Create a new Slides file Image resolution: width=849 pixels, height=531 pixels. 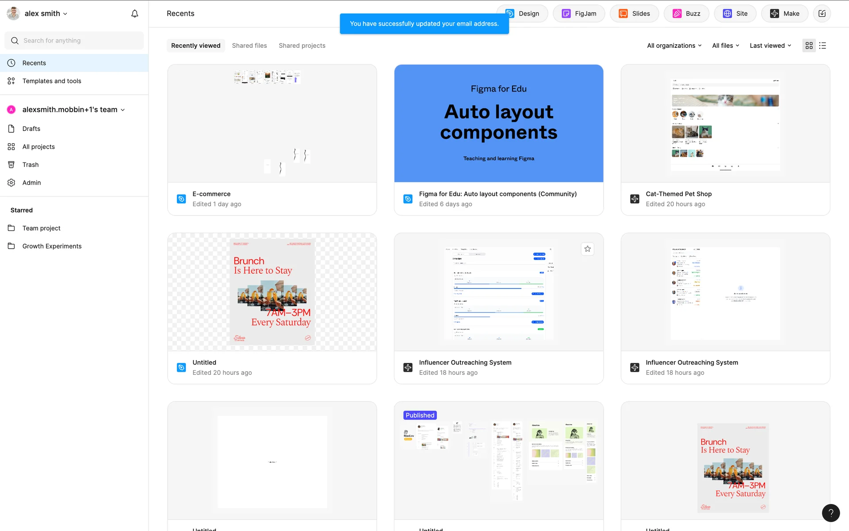pos(634,14)
